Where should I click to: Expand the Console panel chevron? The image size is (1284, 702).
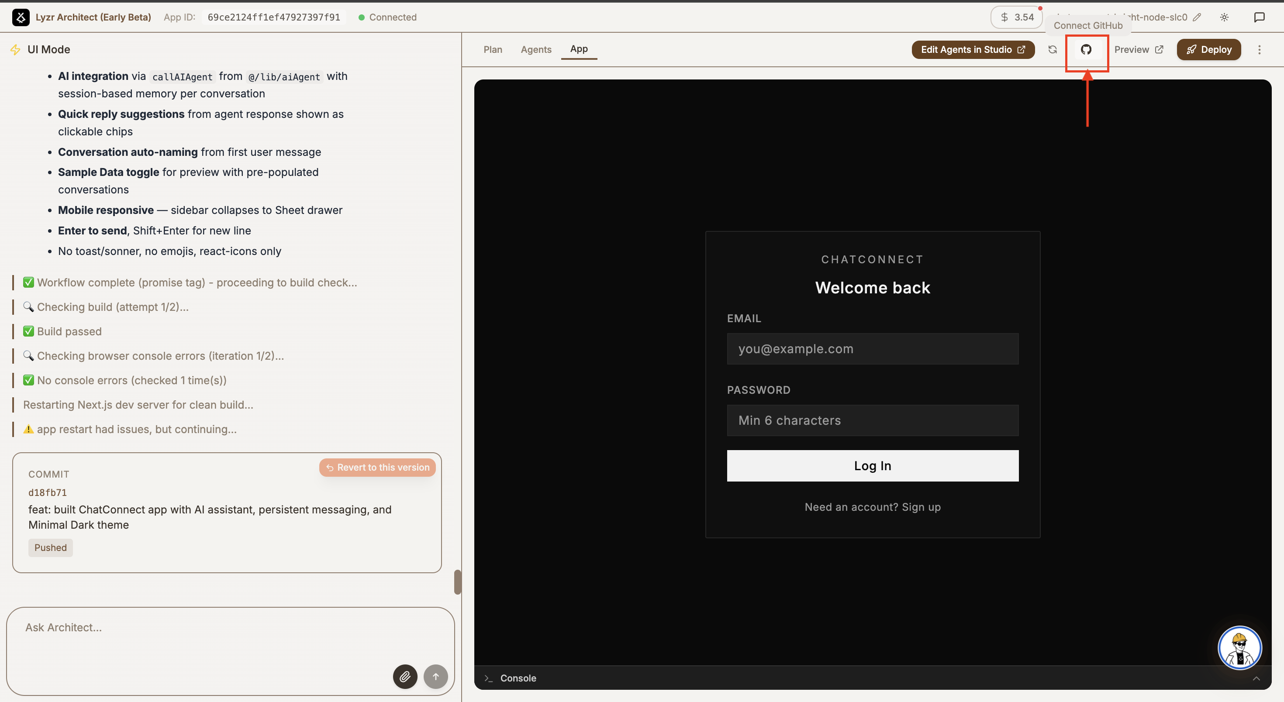click(1256, 678)
